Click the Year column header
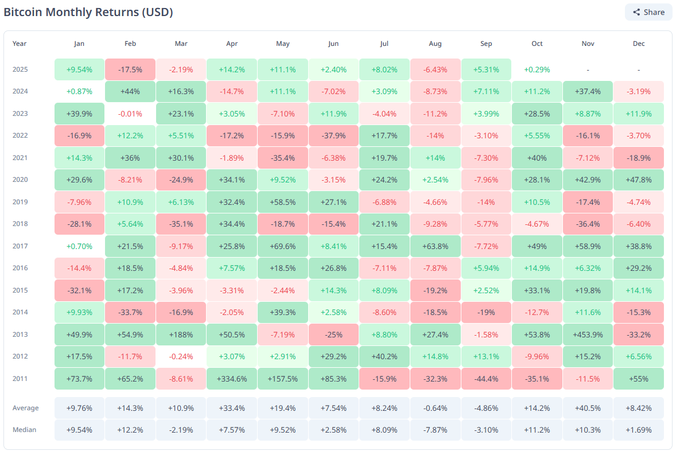 tap(21, 43)
